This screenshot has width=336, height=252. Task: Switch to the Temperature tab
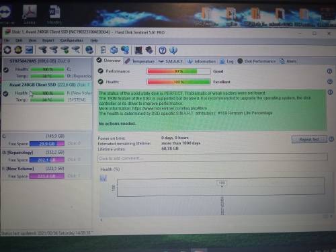pyautogui.click(x=140, y=61)
